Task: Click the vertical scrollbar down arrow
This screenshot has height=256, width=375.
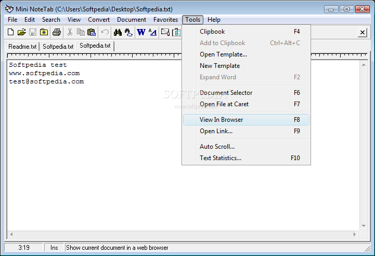Action: pyautogui.click(x=364, y=226)
